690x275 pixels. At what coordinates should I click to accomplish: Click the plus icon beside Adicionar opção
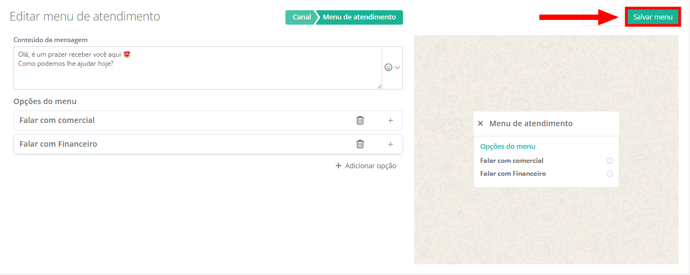[x=339, y=166]
